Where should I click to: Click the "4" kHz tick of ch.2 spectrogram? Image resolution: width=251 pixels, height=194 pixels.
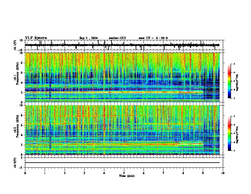tap(22, 135)
